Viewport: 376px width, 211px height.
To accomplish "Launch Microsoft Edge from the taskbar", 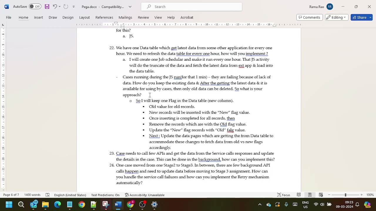I will point(57,204).
